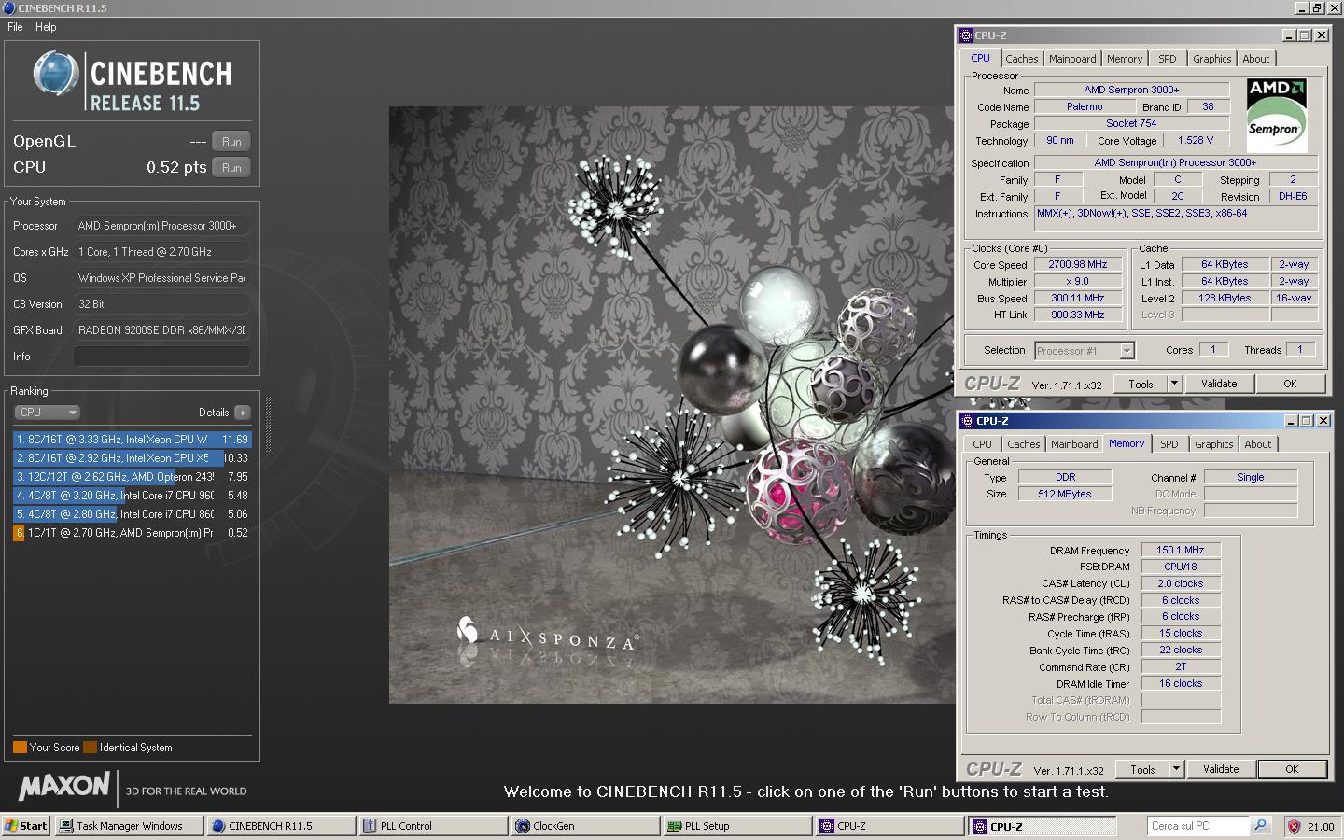Open Memory tab in top CPU-Z window
The width and height of the screenshot is (1344, 840).
(1125, 59)
